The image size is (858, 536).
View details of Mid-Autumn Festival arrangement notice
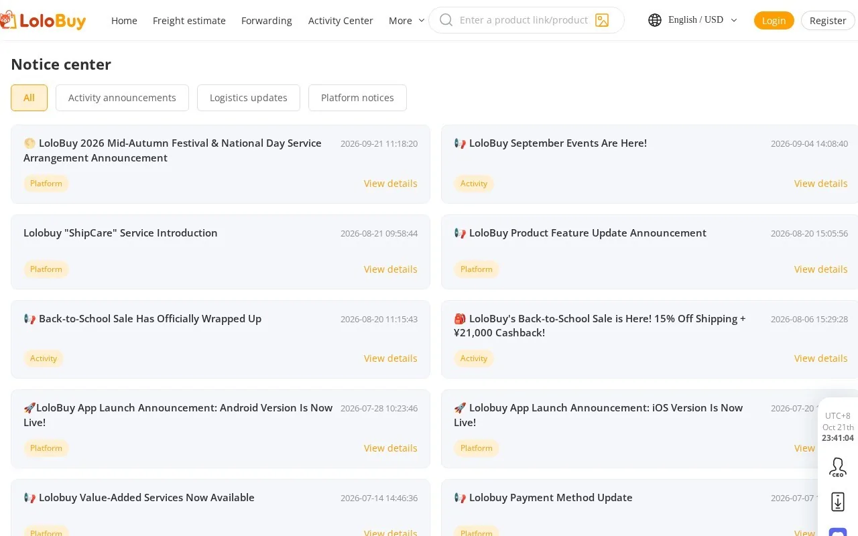click(390, 184)
